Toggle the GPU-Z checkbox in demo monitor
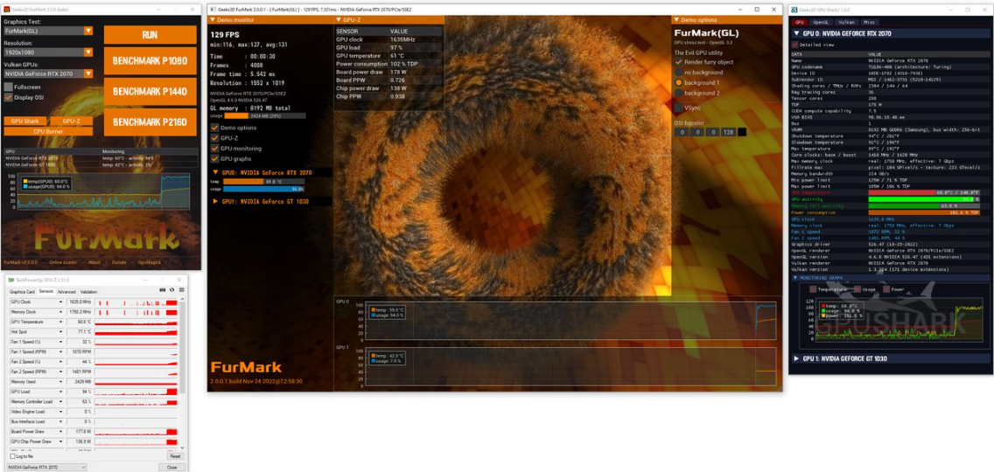The image size is (994, 472). (215, 137)
